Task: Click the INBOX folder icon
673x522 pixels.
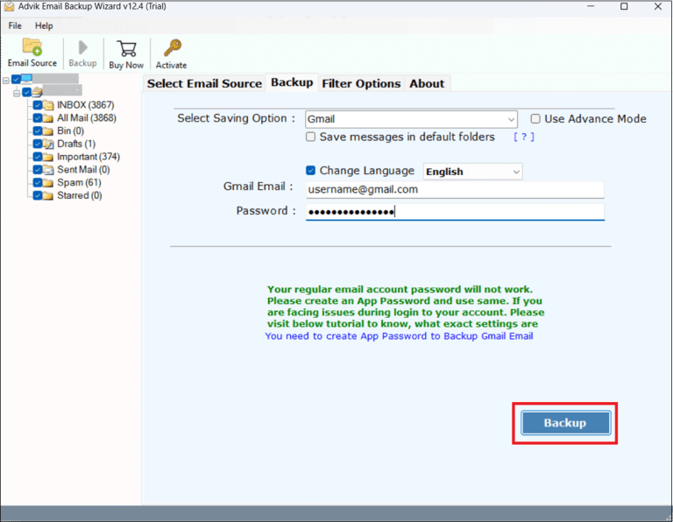Action: click(x=48, y=105)
